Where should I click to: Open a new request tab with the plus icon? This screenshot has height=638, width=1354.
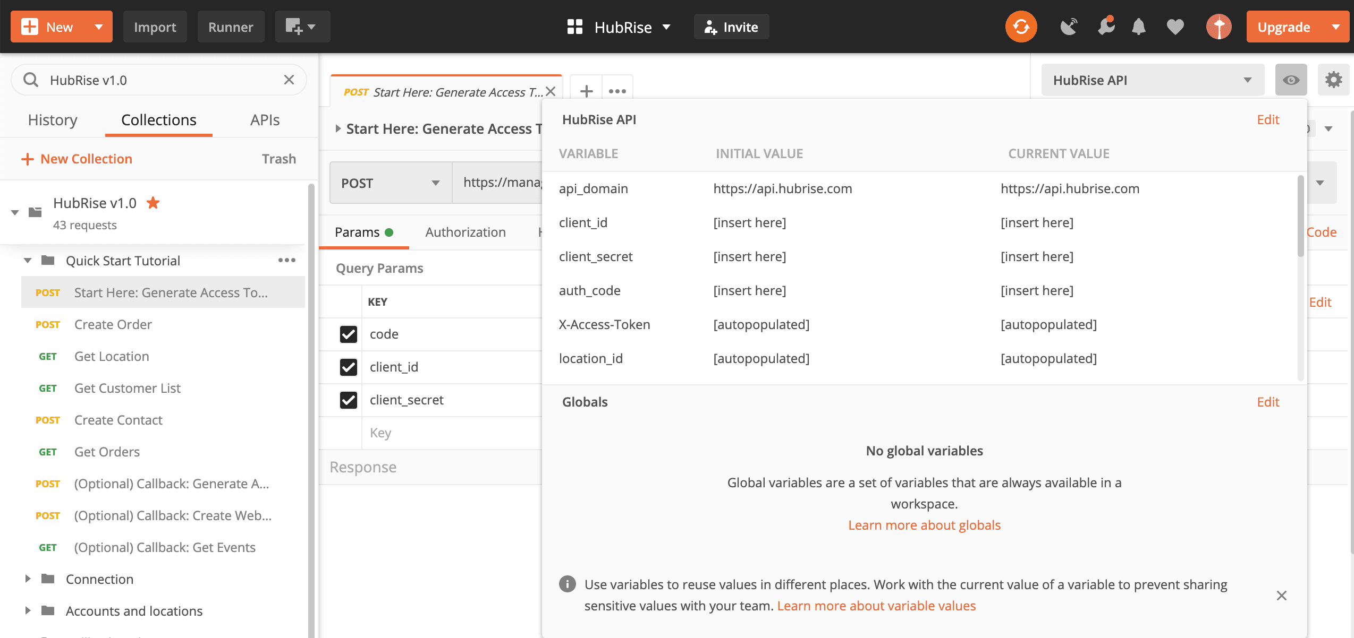(x=586, y=91)
